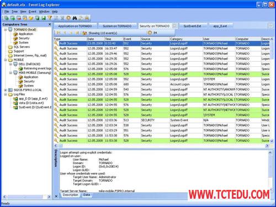Image resolution: width=276 pixels, height=207 pixels.
Task: Collapse the Log Files folder node
Action: 6,94
